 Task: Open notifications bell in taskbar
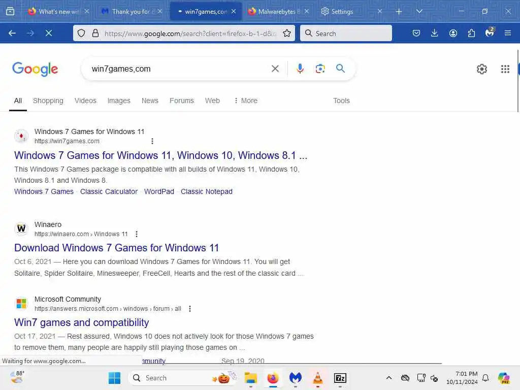(485, 378)
